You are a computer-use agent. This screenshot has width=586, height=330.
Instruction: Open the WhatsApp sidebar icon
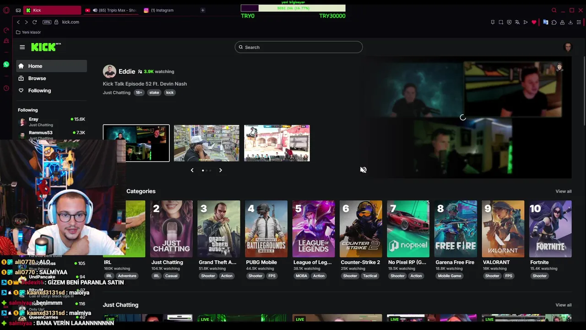(6, 65)
